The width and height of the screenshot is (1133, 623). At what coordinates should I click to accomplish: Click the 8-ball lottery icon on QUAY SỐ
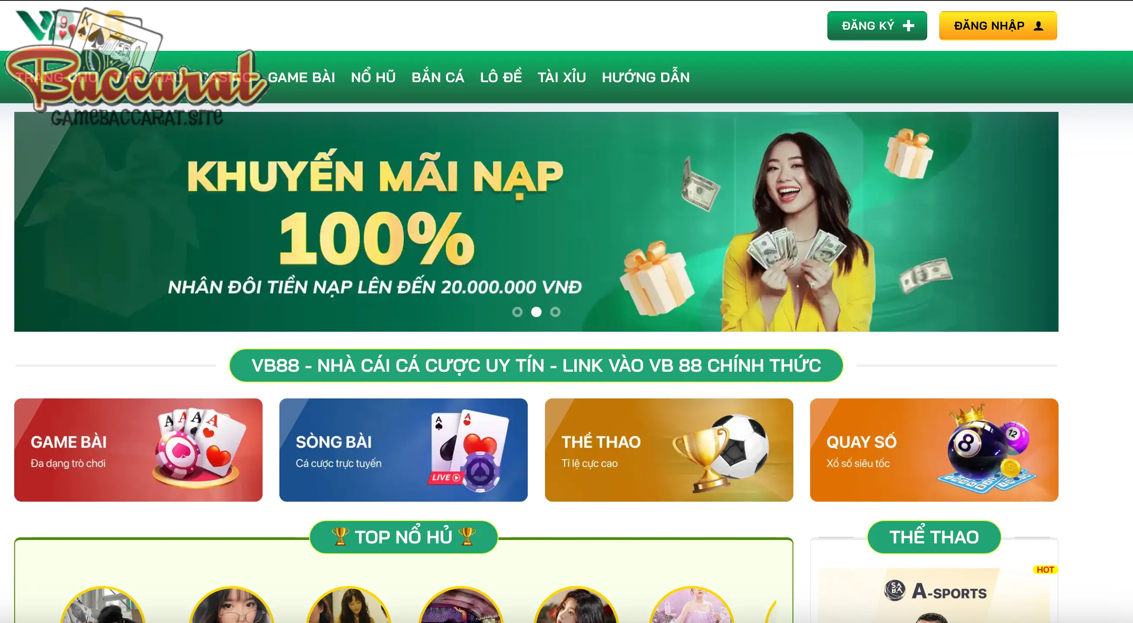988,448
